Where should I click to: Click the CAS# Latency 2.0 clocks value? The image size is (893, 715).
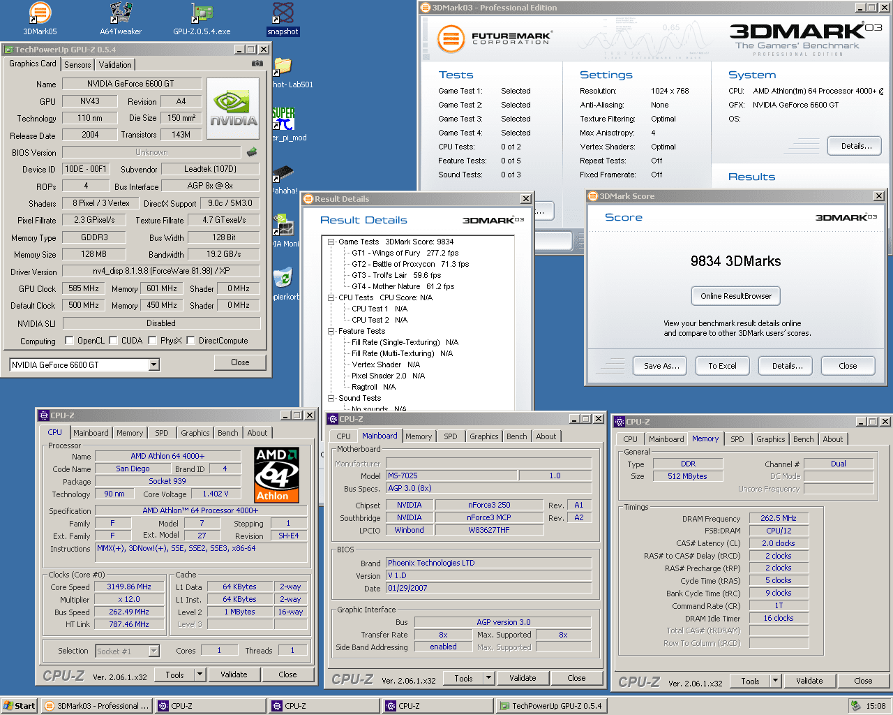pos(779,543)
